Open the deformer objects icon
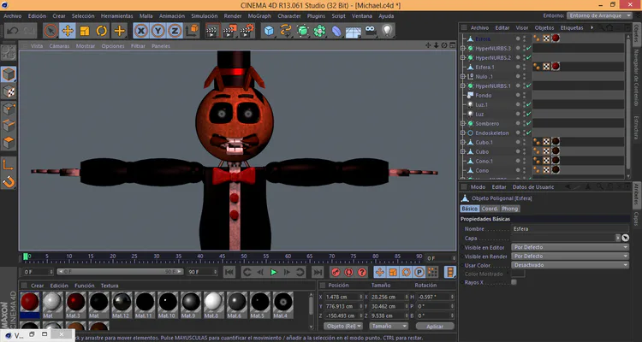 pyautogui.click(x=336, y=31)
